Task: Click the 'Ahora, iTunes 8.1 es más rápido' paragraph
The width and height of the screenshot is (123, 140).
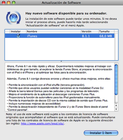Action: pyautogui.click(x=59, y=69)
